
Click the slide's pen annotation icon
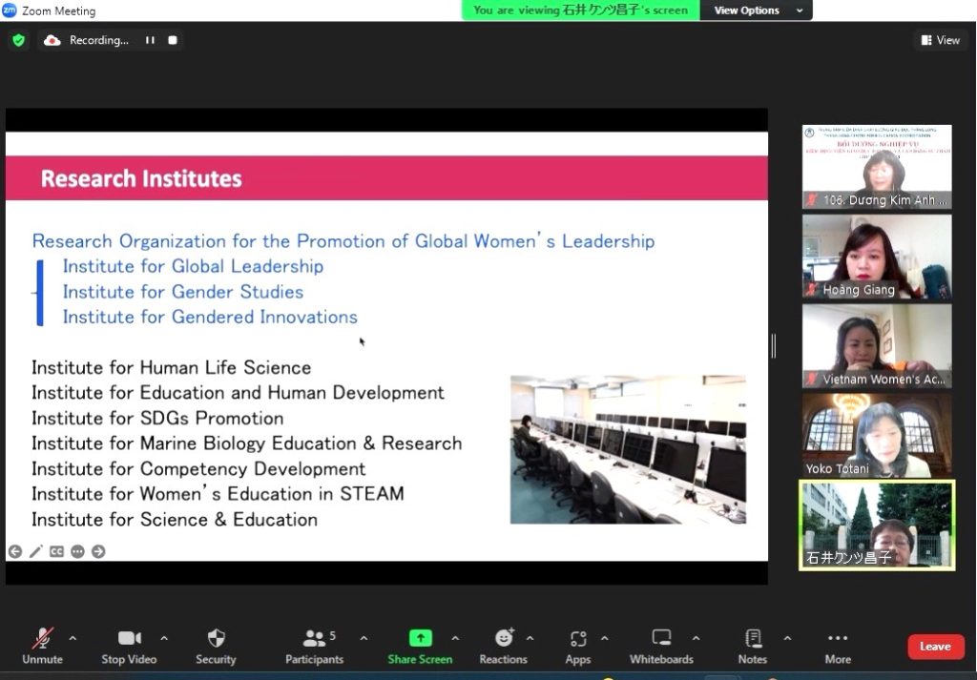tap(35, 551)
